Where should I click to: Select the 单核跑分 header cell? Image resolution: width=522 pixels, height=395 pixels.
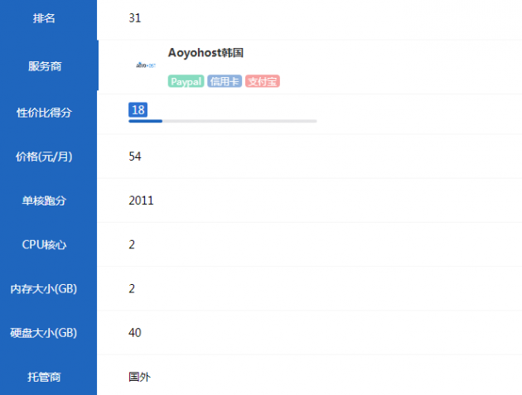click(49, 200)
